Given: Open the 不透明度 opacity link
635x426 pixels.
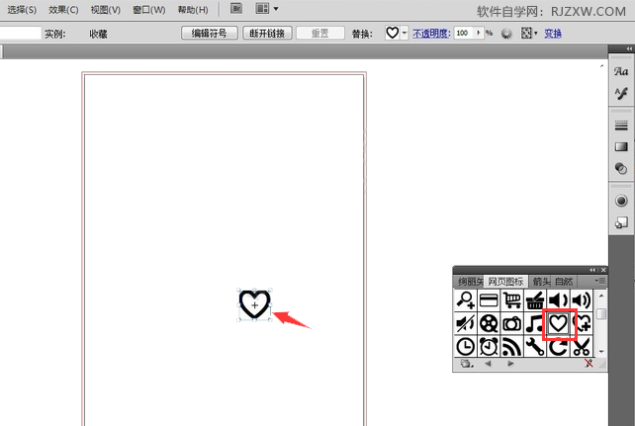Looking at the screenshot, I should tap(431, 34).
